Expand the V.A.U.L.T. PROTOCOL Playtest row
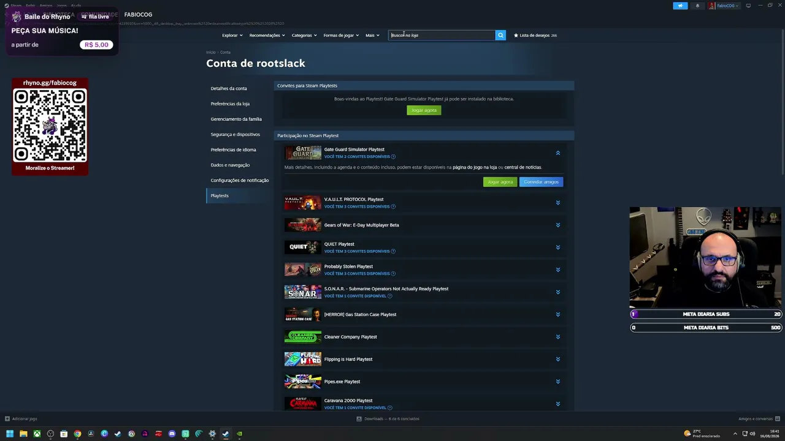Viewport: 785px width, 441px height. [557, 203]
